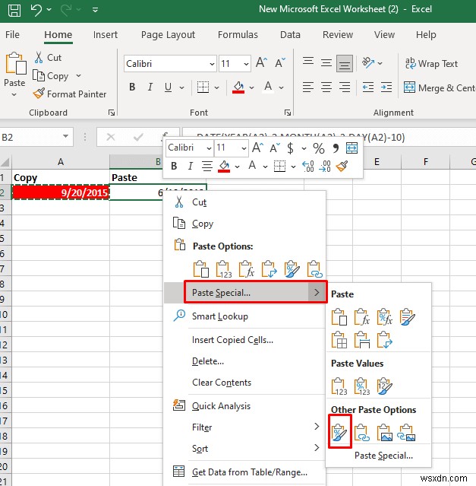Click Increase Decimal in the mini toolbar
Screen dimensions: 476x486
(x=308, y=167)
